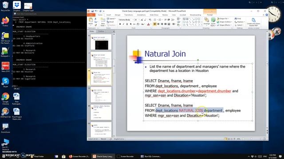Toggle underline formatting
The width and height of the screenshot is (284, 159).
pos(127,24)
